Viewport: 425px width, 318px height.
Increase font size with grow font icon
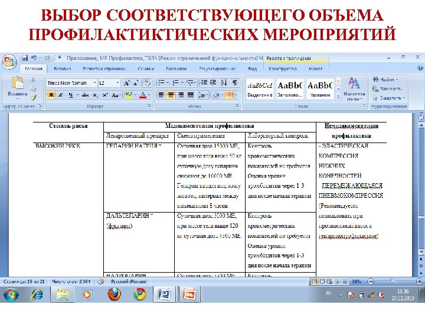point(126,83)
